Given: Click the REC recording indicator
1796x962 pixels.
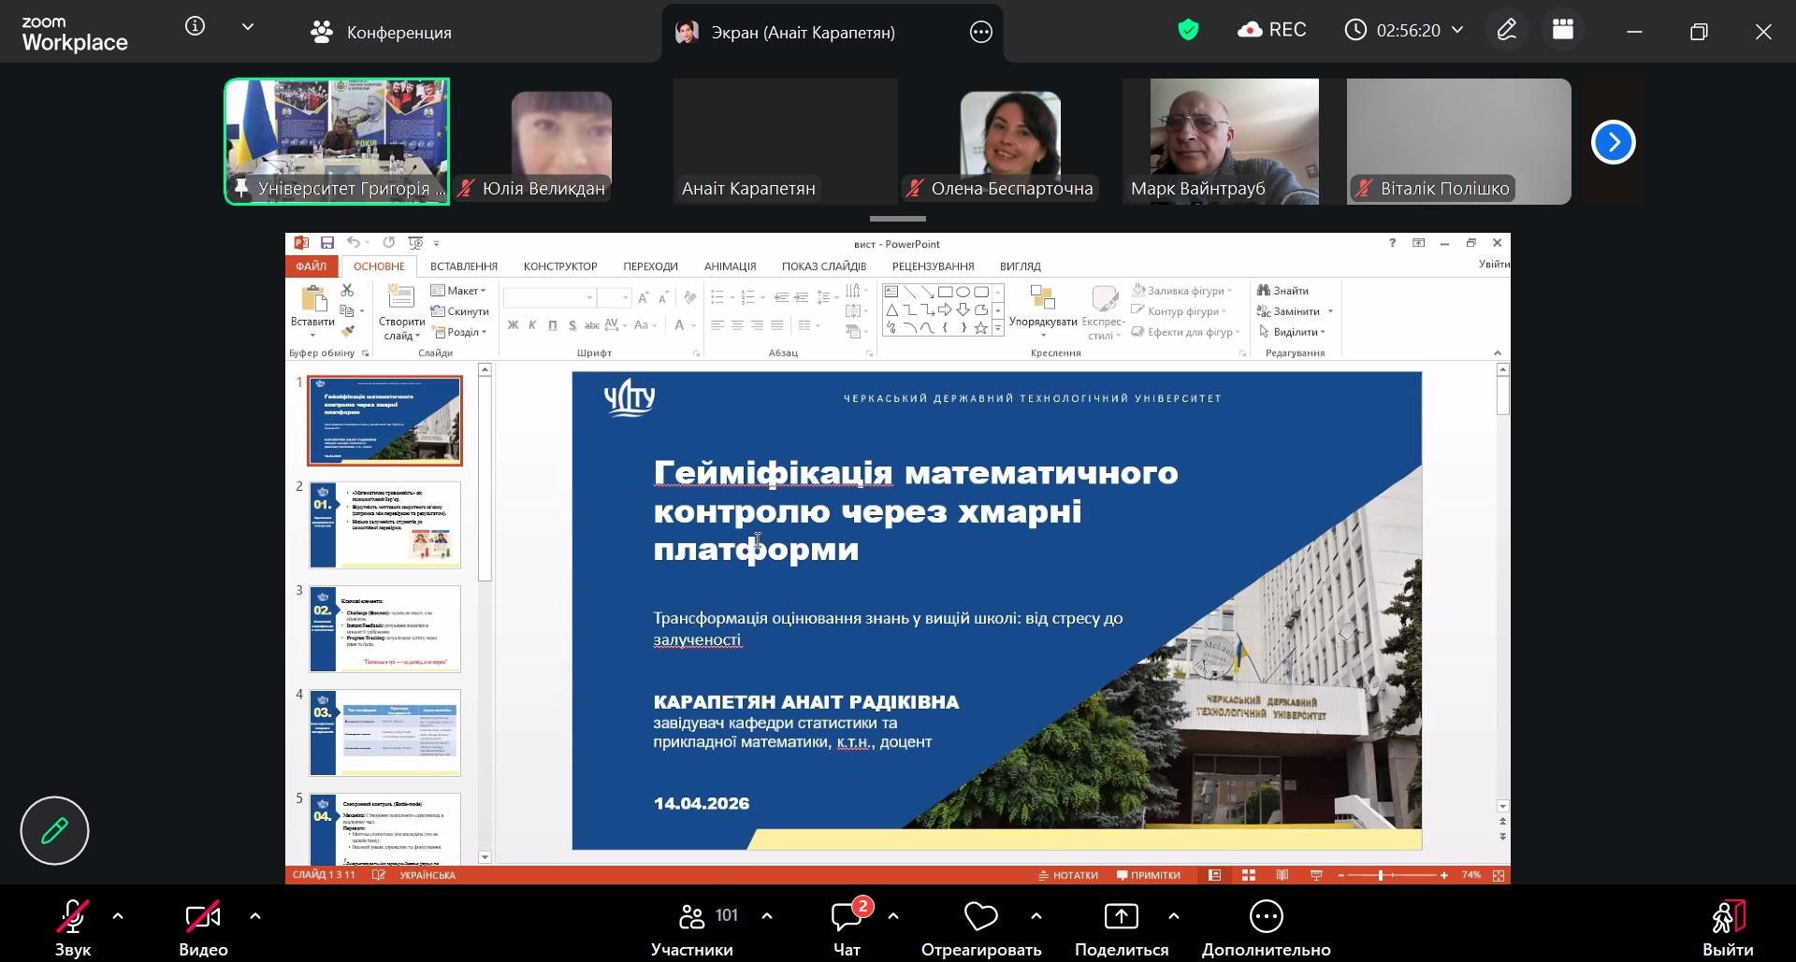Looking at the screenshot, I should tap(1272, 31).
